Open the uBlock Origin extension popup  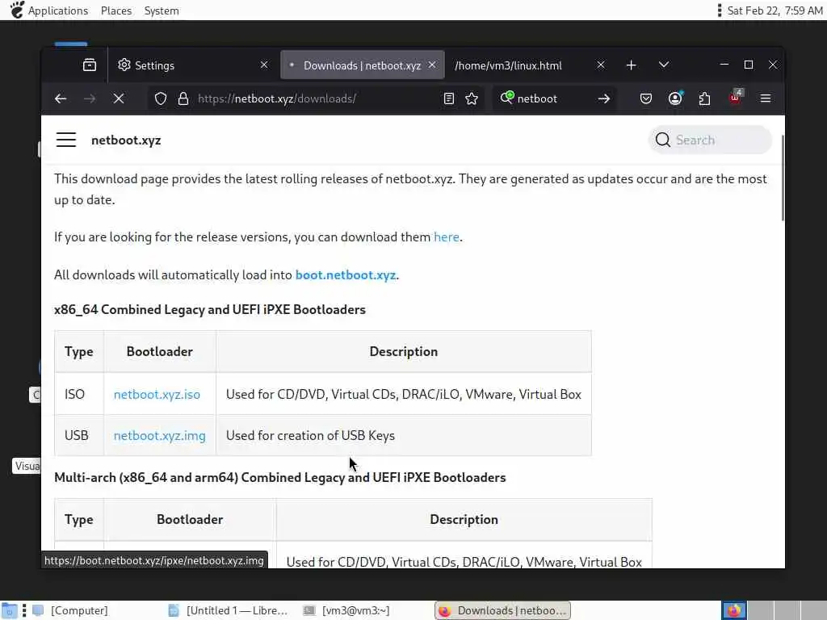[735, 98]
